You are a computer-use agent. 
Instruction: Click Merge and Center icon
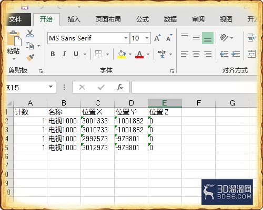(251, 54)
